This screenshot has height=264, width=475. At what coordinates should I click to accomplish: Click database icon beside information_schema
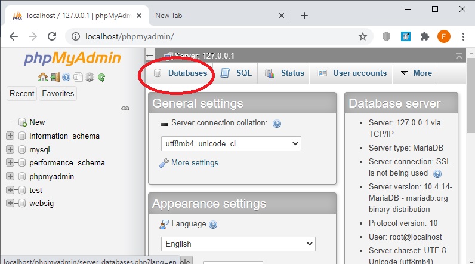[22, 136]
